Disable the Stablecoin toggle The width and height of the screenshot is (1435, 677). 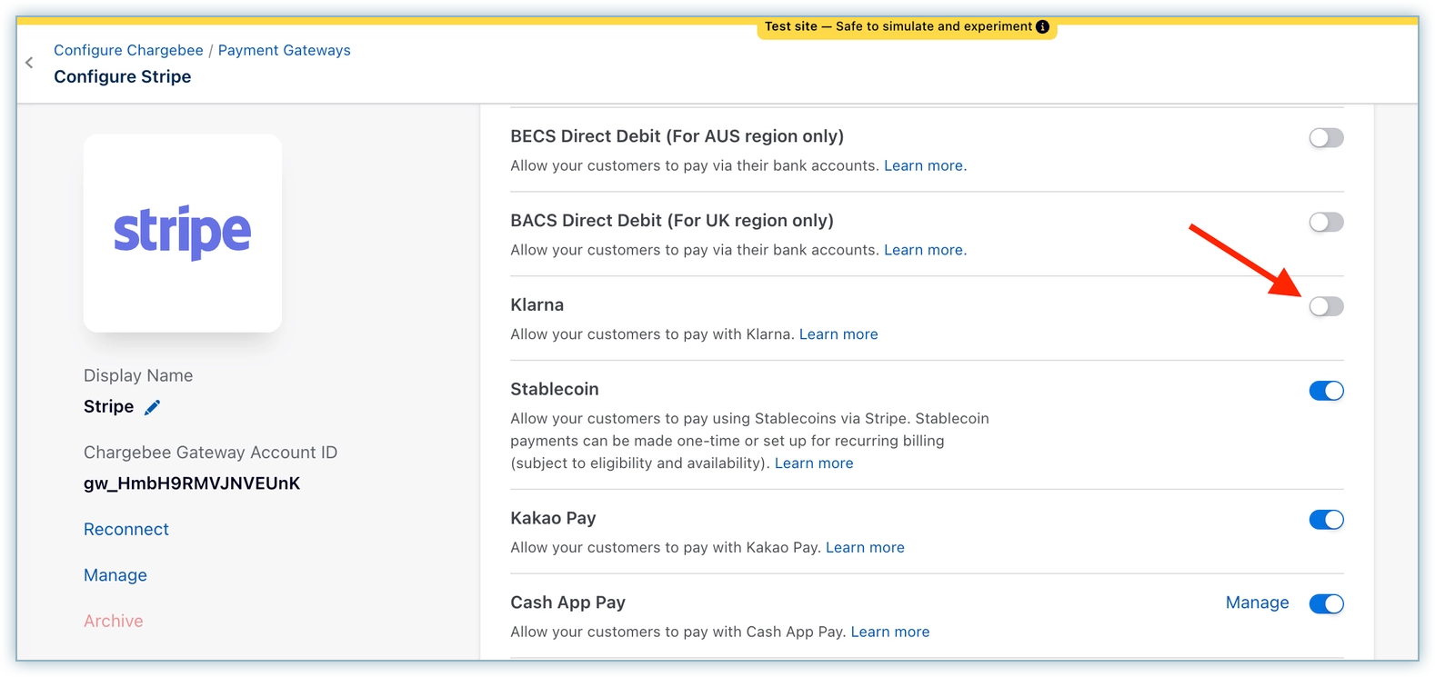[x=1326, y=391]
